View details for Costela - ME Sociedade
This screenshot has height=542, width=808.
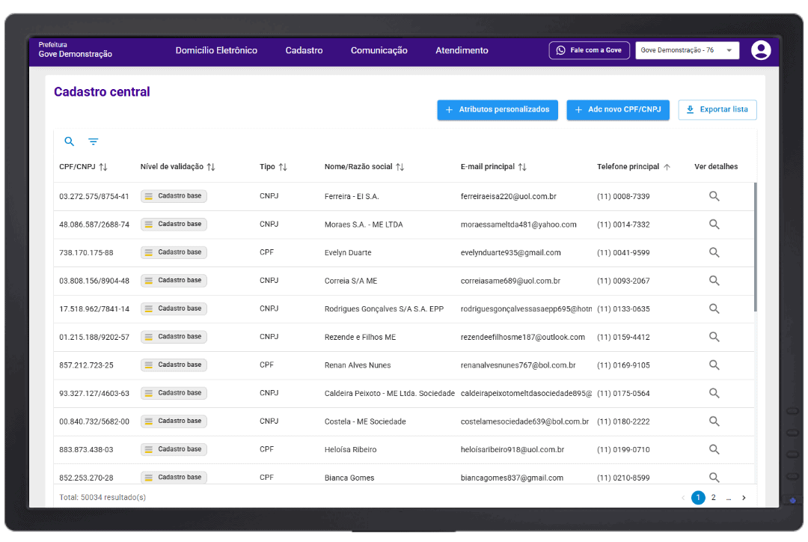(714, 421)
